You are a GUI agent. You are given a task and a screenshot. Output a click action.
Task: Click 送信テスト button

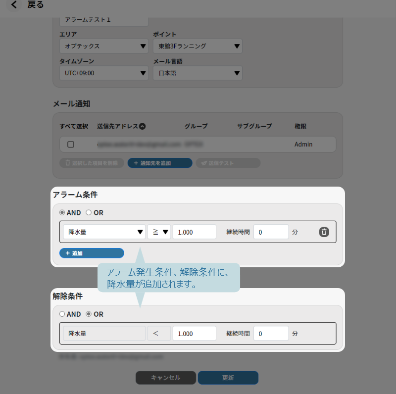click(x=228, y=163)
